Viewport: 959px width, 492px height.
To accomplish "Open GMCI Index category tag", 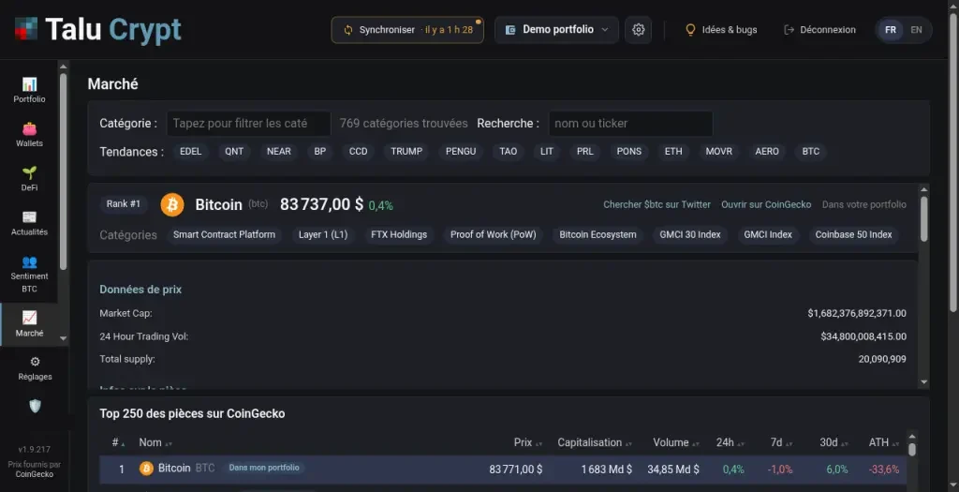I will pyautogui.click(x=768, y=234).
